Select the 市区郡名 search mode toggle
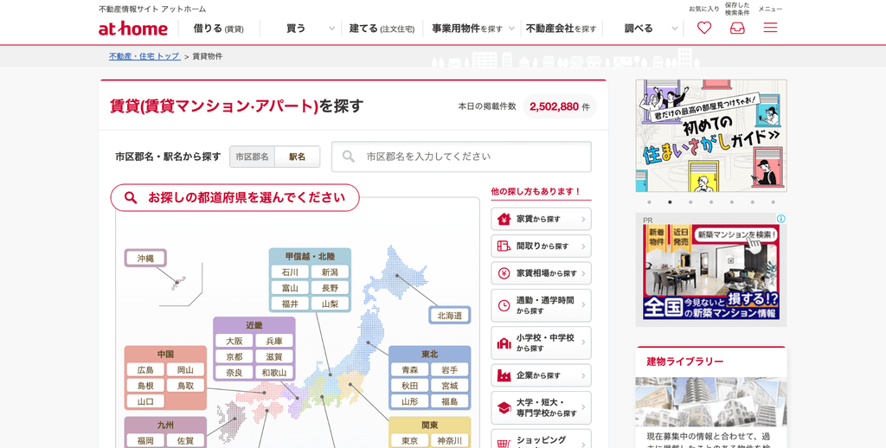The image size is (886, 448). 252,157
